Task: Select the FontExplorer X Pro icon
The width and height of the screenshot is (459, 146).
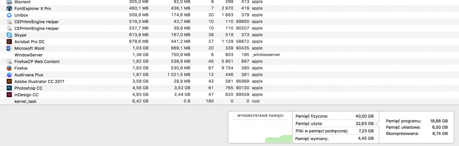Action: coord(9,9)
